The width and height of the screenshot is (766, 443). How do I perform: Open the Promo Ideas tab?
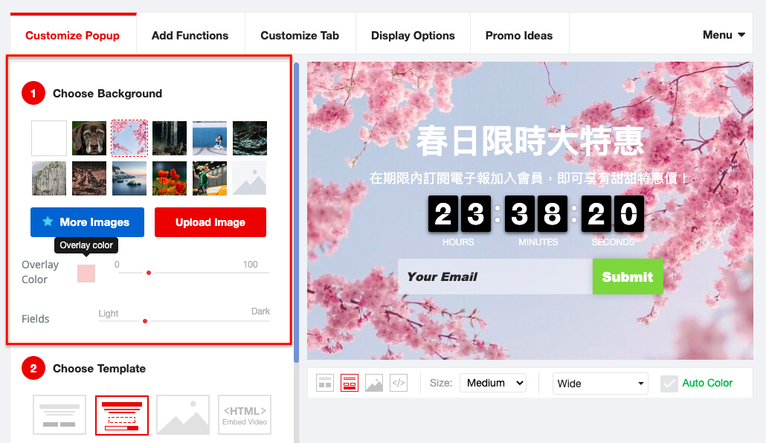(519, 35)
